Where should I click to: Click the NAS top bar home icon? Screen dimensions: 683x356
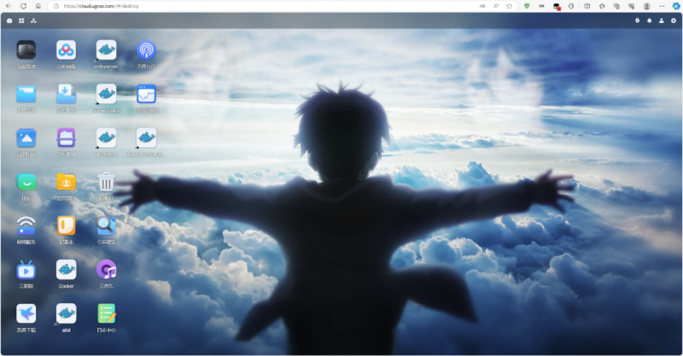9,20
